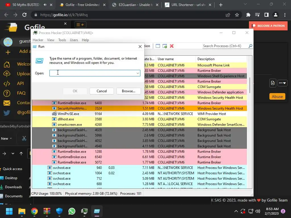Viewport: 291px width, 218px height.
Task: Reload the Gofile page
Action: pos(24,15)
